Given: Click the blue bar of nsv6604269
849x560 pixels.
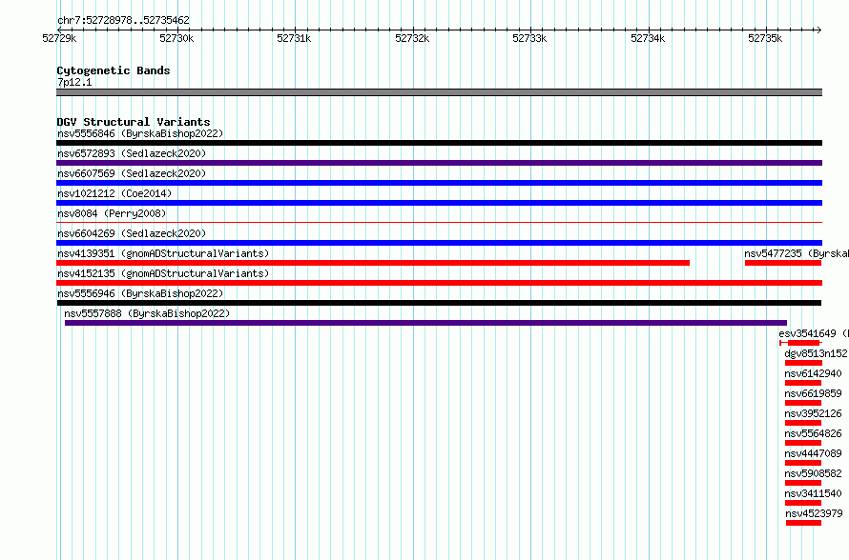Looking at the screenshot, I should (x=439, y=243).
